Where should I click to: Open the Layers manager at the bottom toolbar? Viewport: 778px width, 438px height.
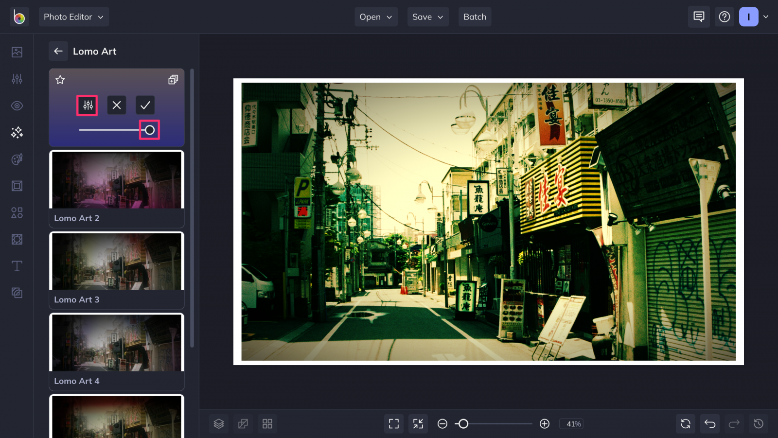[x=218, y=423]
